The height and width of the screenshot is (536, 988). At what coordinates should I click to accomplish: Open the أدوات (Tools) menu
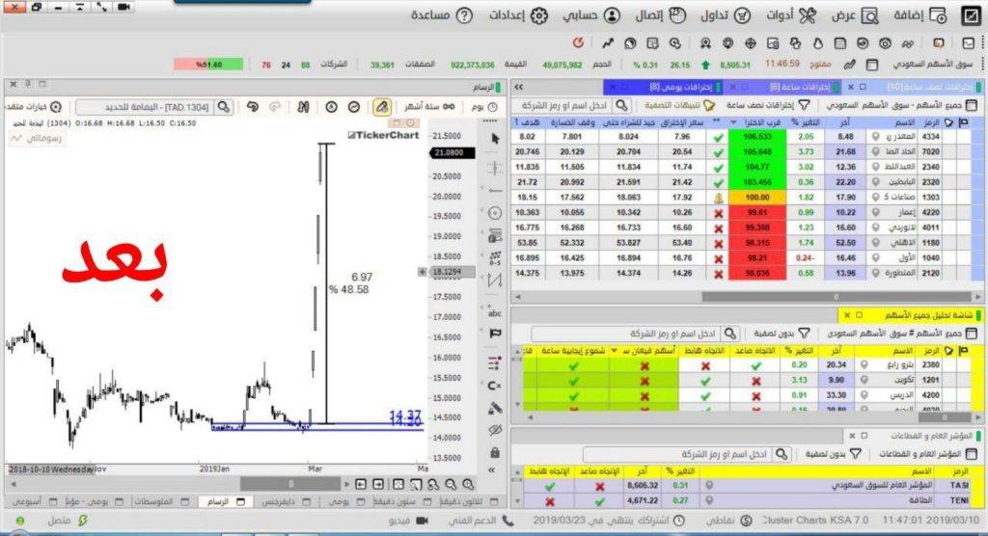point(791,15)
